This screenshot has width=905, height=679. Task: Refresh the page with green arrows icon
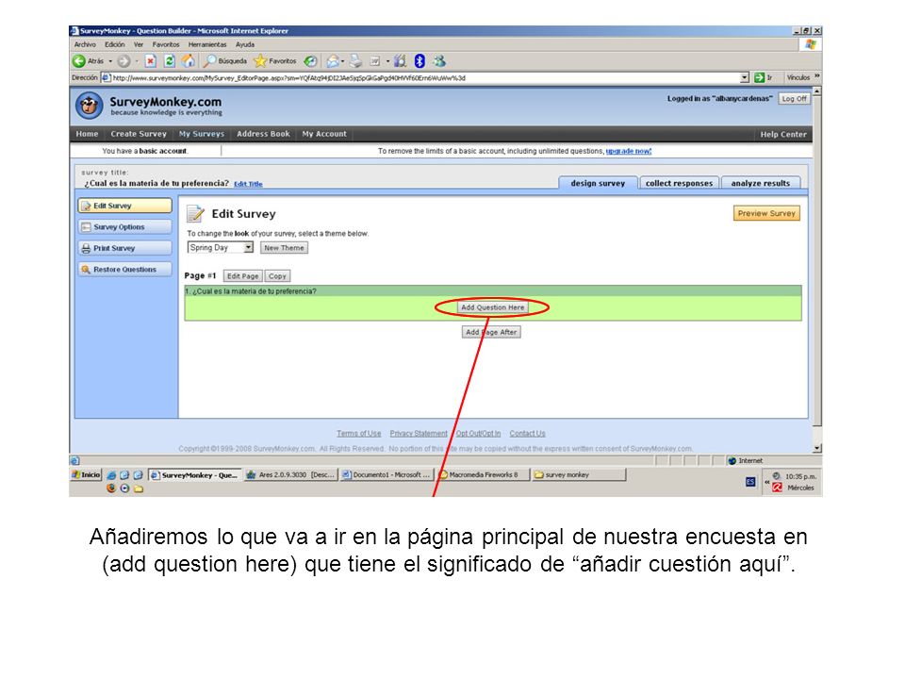pos(169,60)
